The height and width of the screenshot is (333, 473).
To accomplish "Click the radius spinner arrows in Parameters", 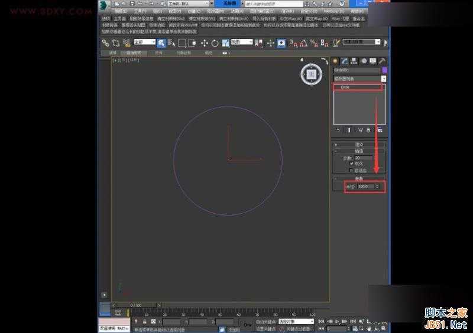I will pyautogui.click(x=377, y=187).
